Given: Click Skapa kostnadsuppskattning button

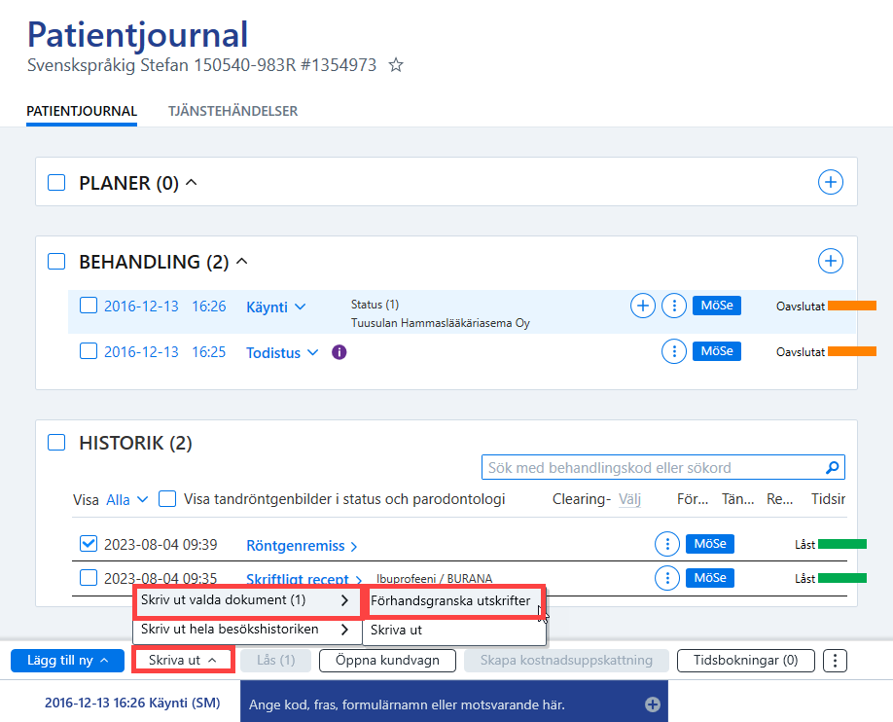Looking at the screenshot, I should (x=566, y=661).
